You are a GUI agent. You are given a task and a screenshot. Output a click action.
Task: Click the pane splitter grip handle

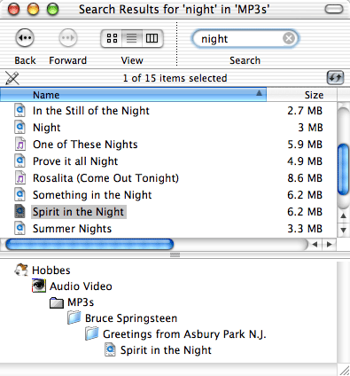(175, 255)
